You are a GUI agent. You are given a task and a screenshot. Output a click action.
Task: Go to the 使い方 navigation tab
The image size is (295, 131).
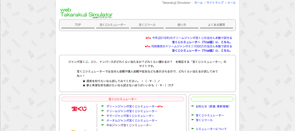[181, 25]
